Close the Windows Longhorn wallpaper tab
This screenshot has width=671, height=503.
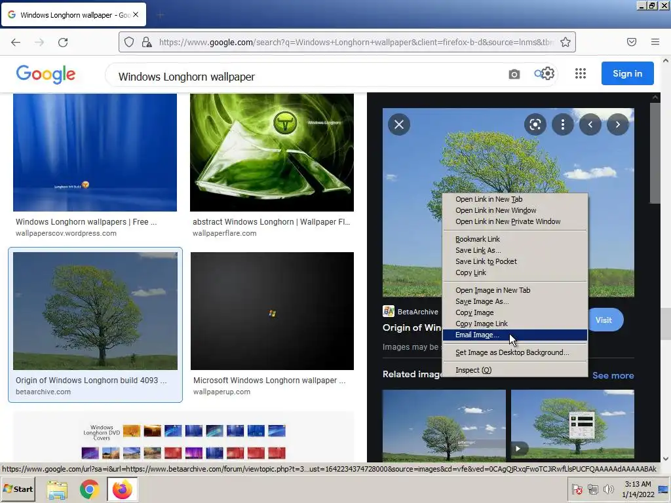[136, 14]
